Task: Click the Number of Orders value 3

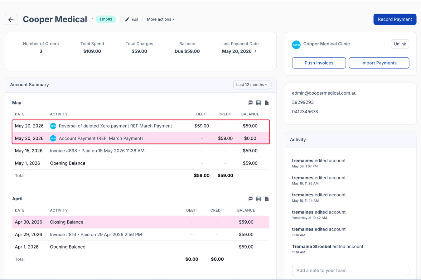Action: click(41, 51)
